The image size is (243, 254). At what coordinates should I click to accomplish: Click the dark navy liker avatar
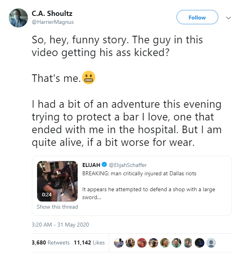coord(200,243)
